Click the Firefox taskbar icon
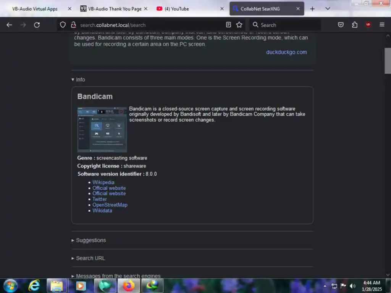Viewport: 391px width, 293px height. click(129, 286)
